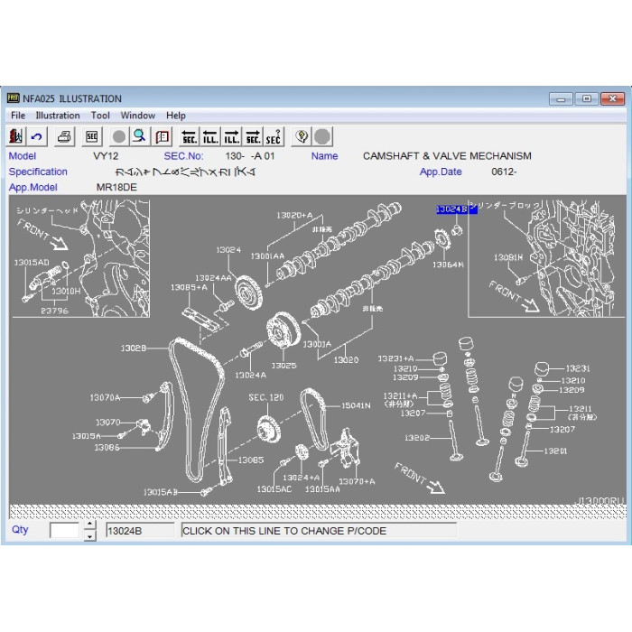The image size is (632, 632).
Task: Click the Qty input field
Action: tap(64, 531)
